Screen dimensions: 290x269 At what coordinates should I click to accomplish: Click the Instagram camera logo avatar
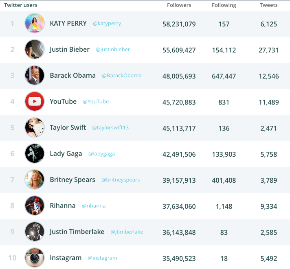[35, 258]
